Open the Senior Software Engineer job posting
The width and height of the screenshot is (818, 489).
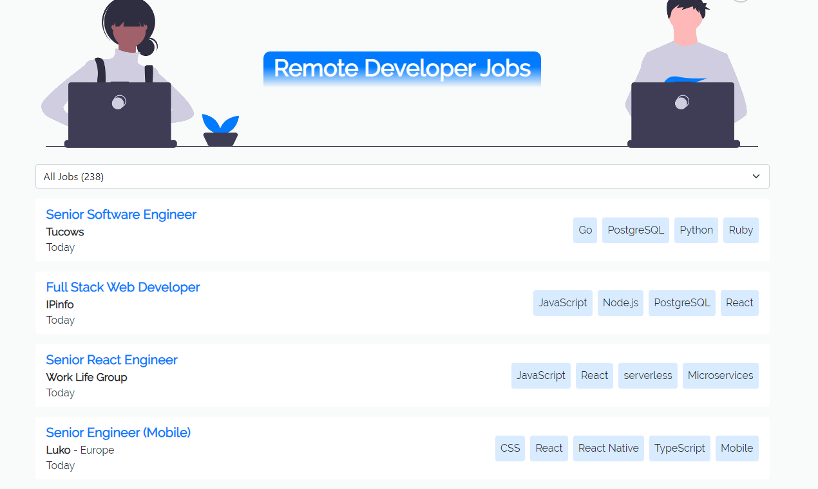(120, 214)
